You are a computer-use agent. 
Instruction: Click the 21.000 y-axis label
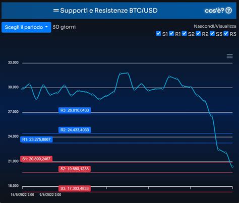(x=13, y=161)
